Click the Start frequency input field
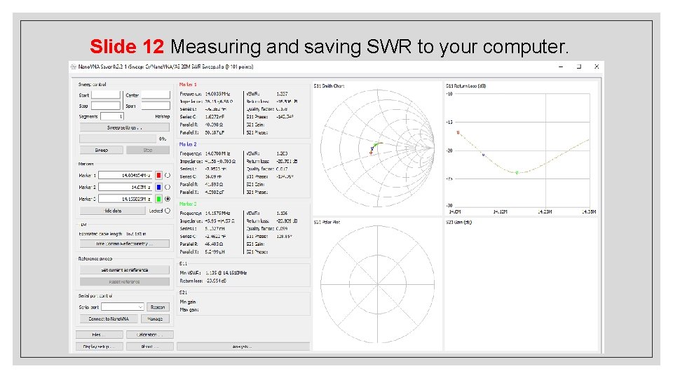The width and height of the screenshot is (673, 378). coord(106,94)
